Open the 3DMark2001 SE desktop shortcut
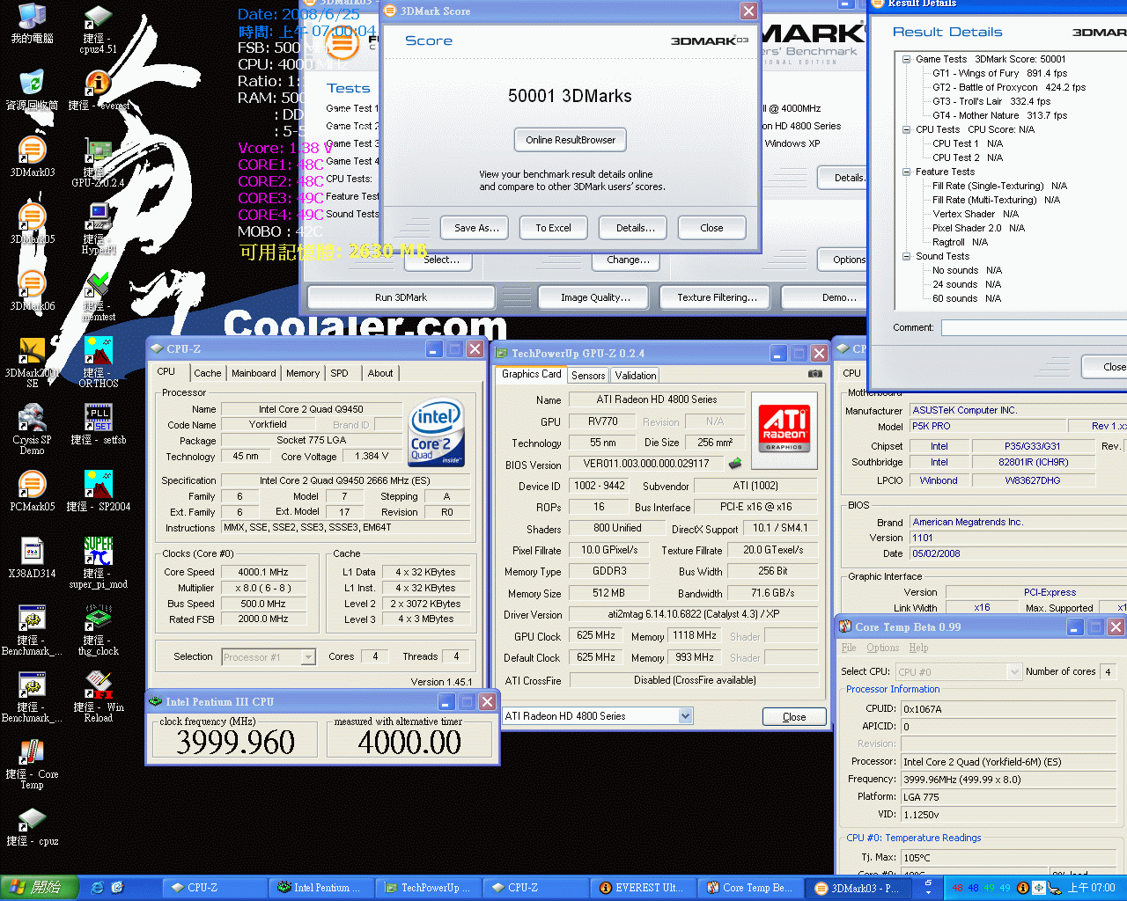Image resolution: width=1127 pixels, height=901 pixels. pyautogui.click(x=32, y=355)
